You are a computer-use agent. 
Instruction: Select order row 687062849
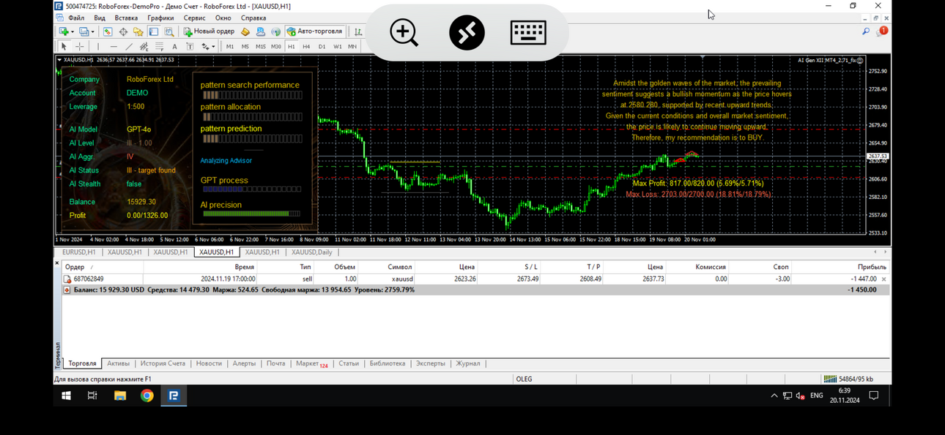point(475,279)
